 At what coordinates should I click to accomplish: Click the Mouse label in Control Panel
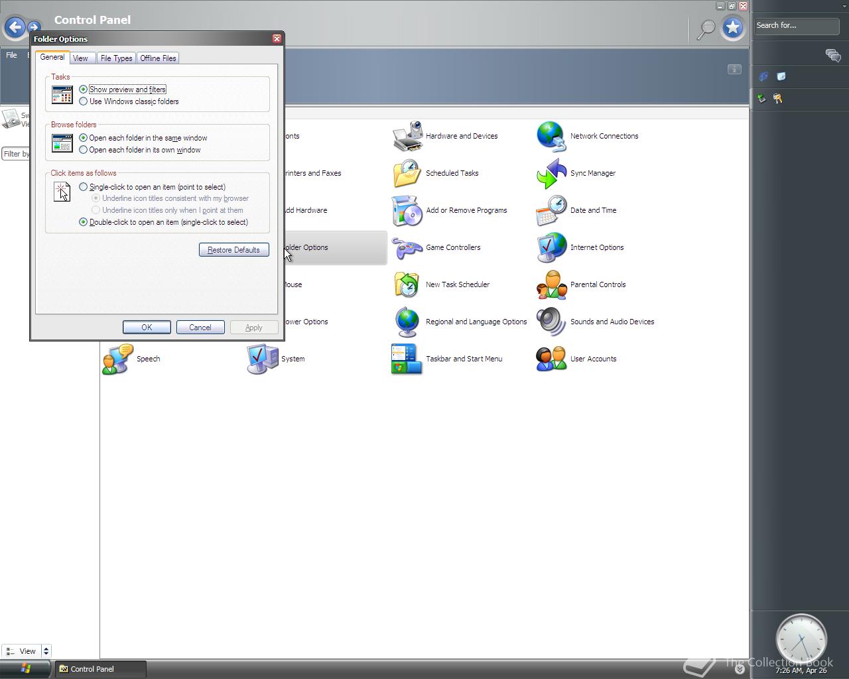[x=293, y=284]
